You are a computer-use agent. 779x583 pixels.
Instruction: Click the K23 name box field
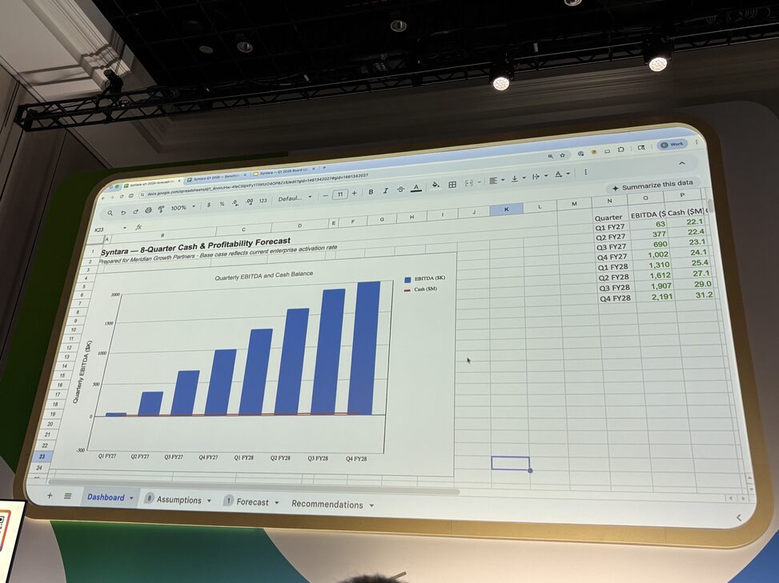tap(102, 230)
